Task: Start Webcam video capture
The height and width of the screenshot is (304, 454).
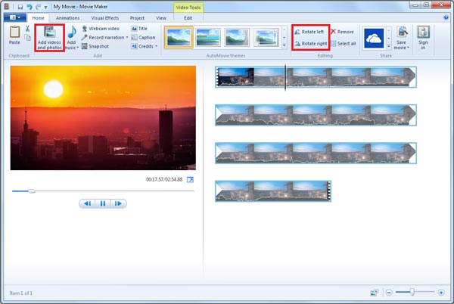Action: coord(101,29)
